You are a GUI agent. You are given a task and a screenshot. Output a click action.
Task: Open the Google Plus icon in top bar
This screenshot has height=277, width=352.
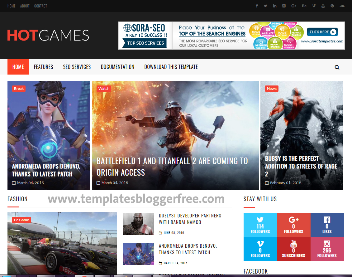tap(294, 6)
